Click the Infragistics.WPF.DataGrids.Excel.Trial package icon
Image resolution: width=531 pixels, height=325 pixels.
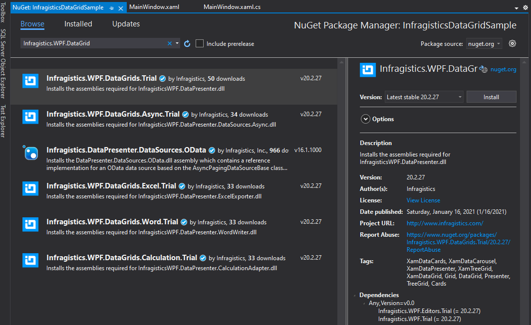[x=30, y=188]
